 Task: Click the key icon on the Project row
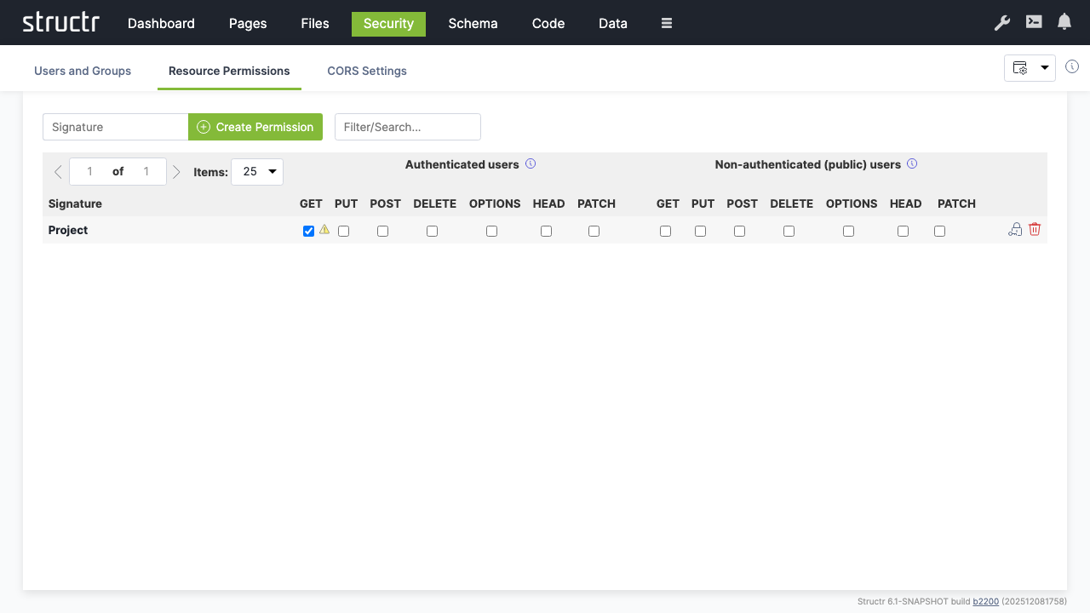(1014, 229)
